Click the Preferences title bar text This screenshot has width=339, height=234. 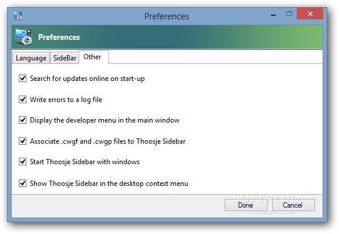pyautogui.click(x=167, y=16)
